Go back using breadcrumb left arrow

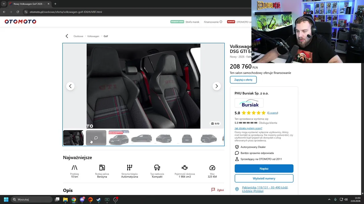[x=67, y=36]
